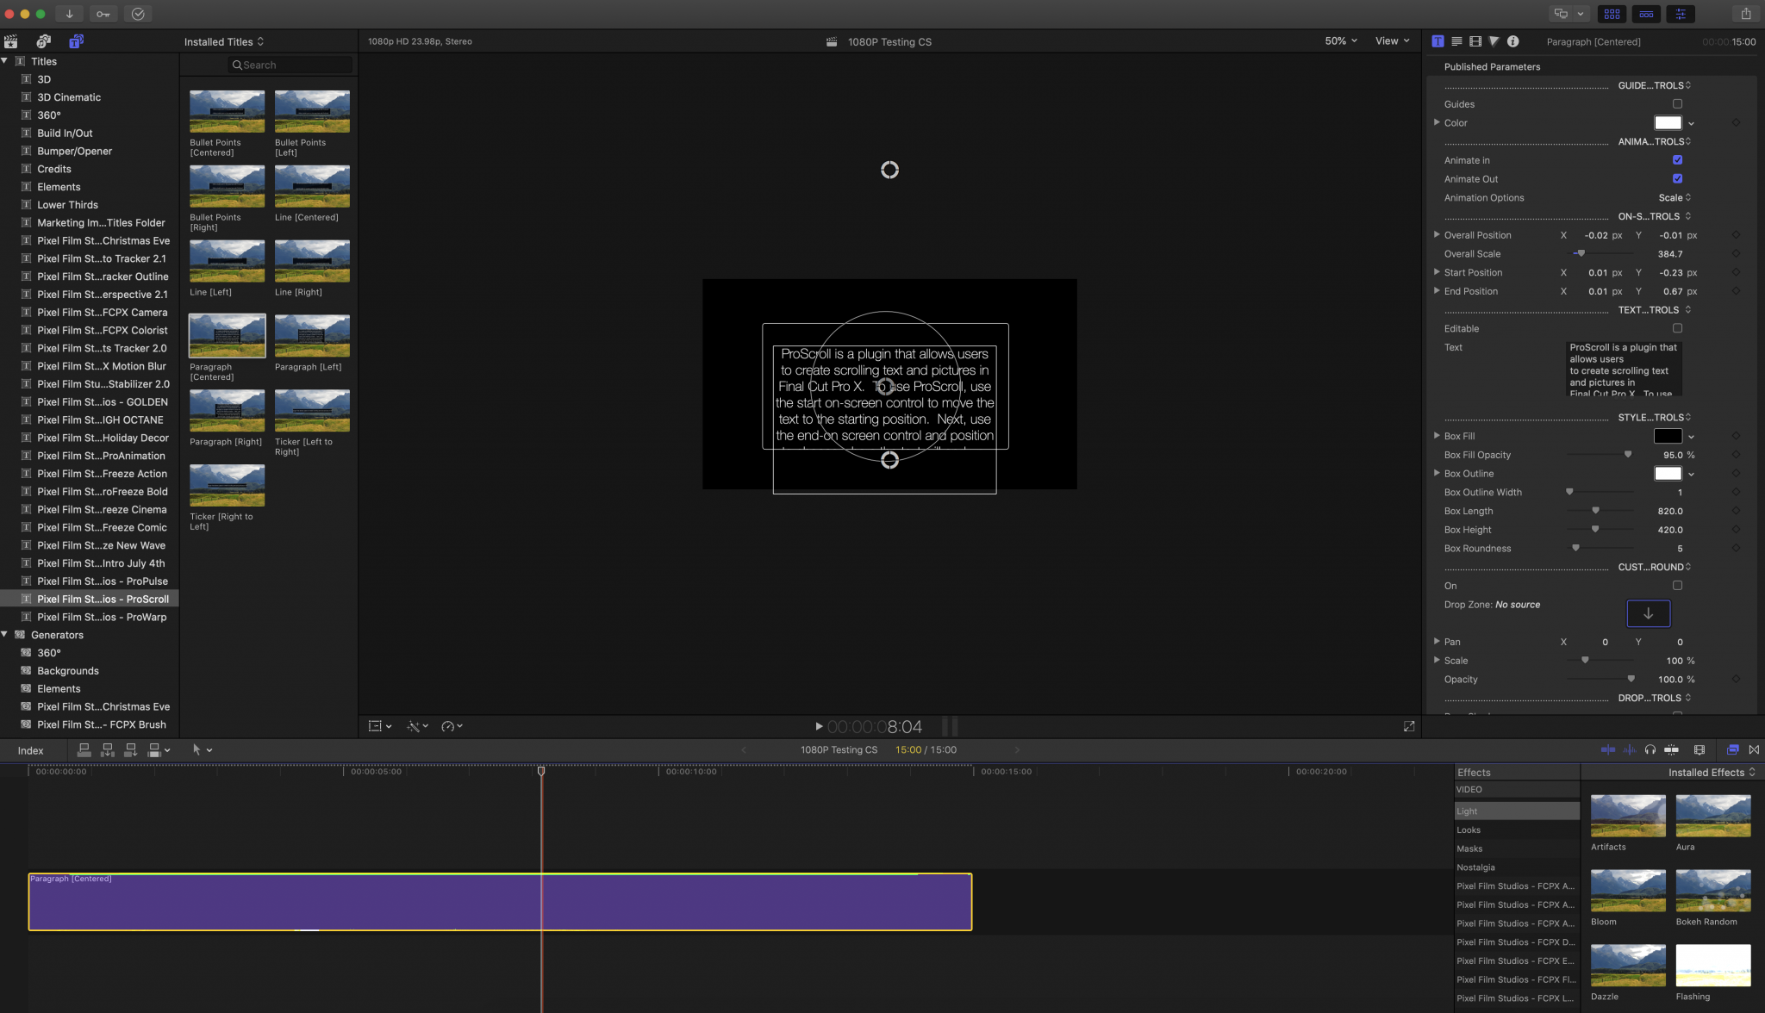The width and height of the screenshot is (1765, 1013).
Task: Click the Box Outline color swatch
Action: 1668,474
